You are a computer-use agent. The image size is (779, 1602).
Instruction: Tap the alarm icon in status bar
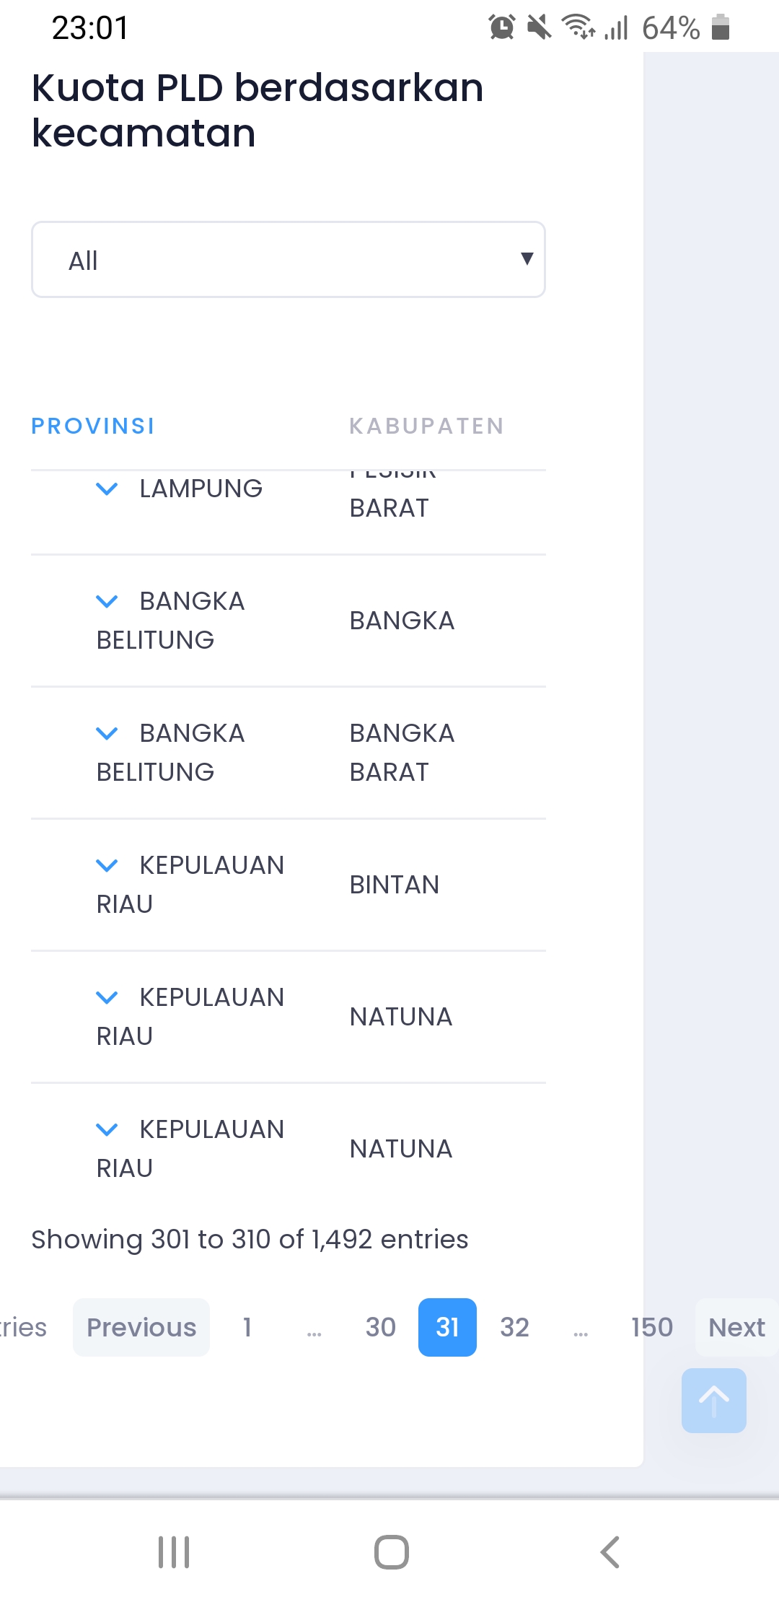coord(501,27)
